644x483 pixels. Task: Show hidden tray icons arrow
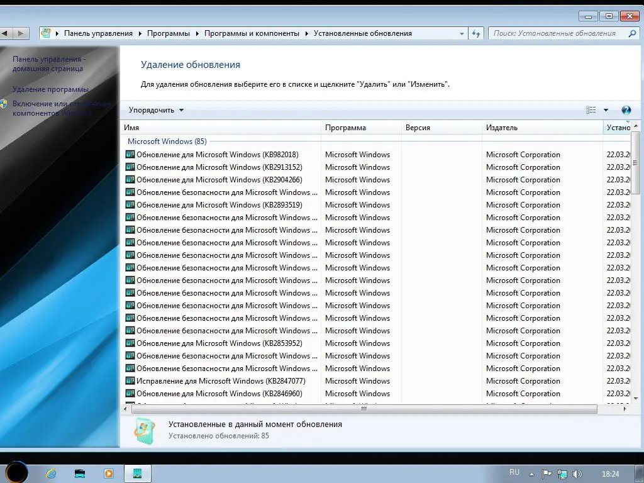[x=531, y=474]
